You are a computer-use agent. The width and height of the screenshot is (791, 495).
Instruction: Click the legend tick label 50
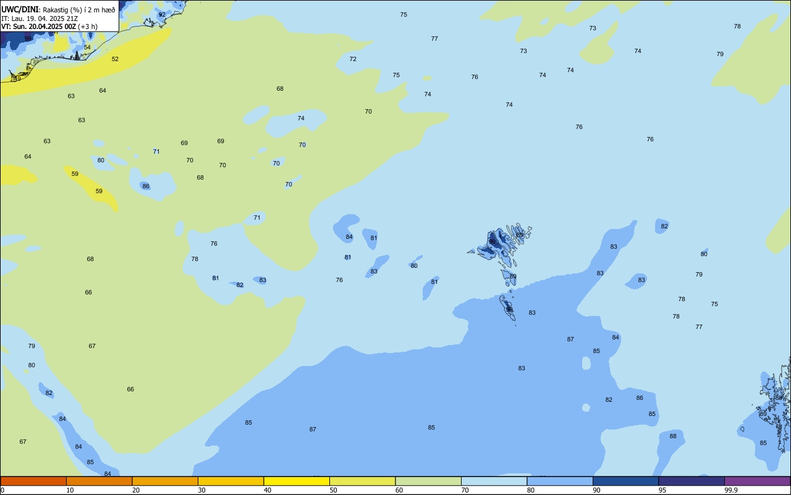(x=333, y=490)
